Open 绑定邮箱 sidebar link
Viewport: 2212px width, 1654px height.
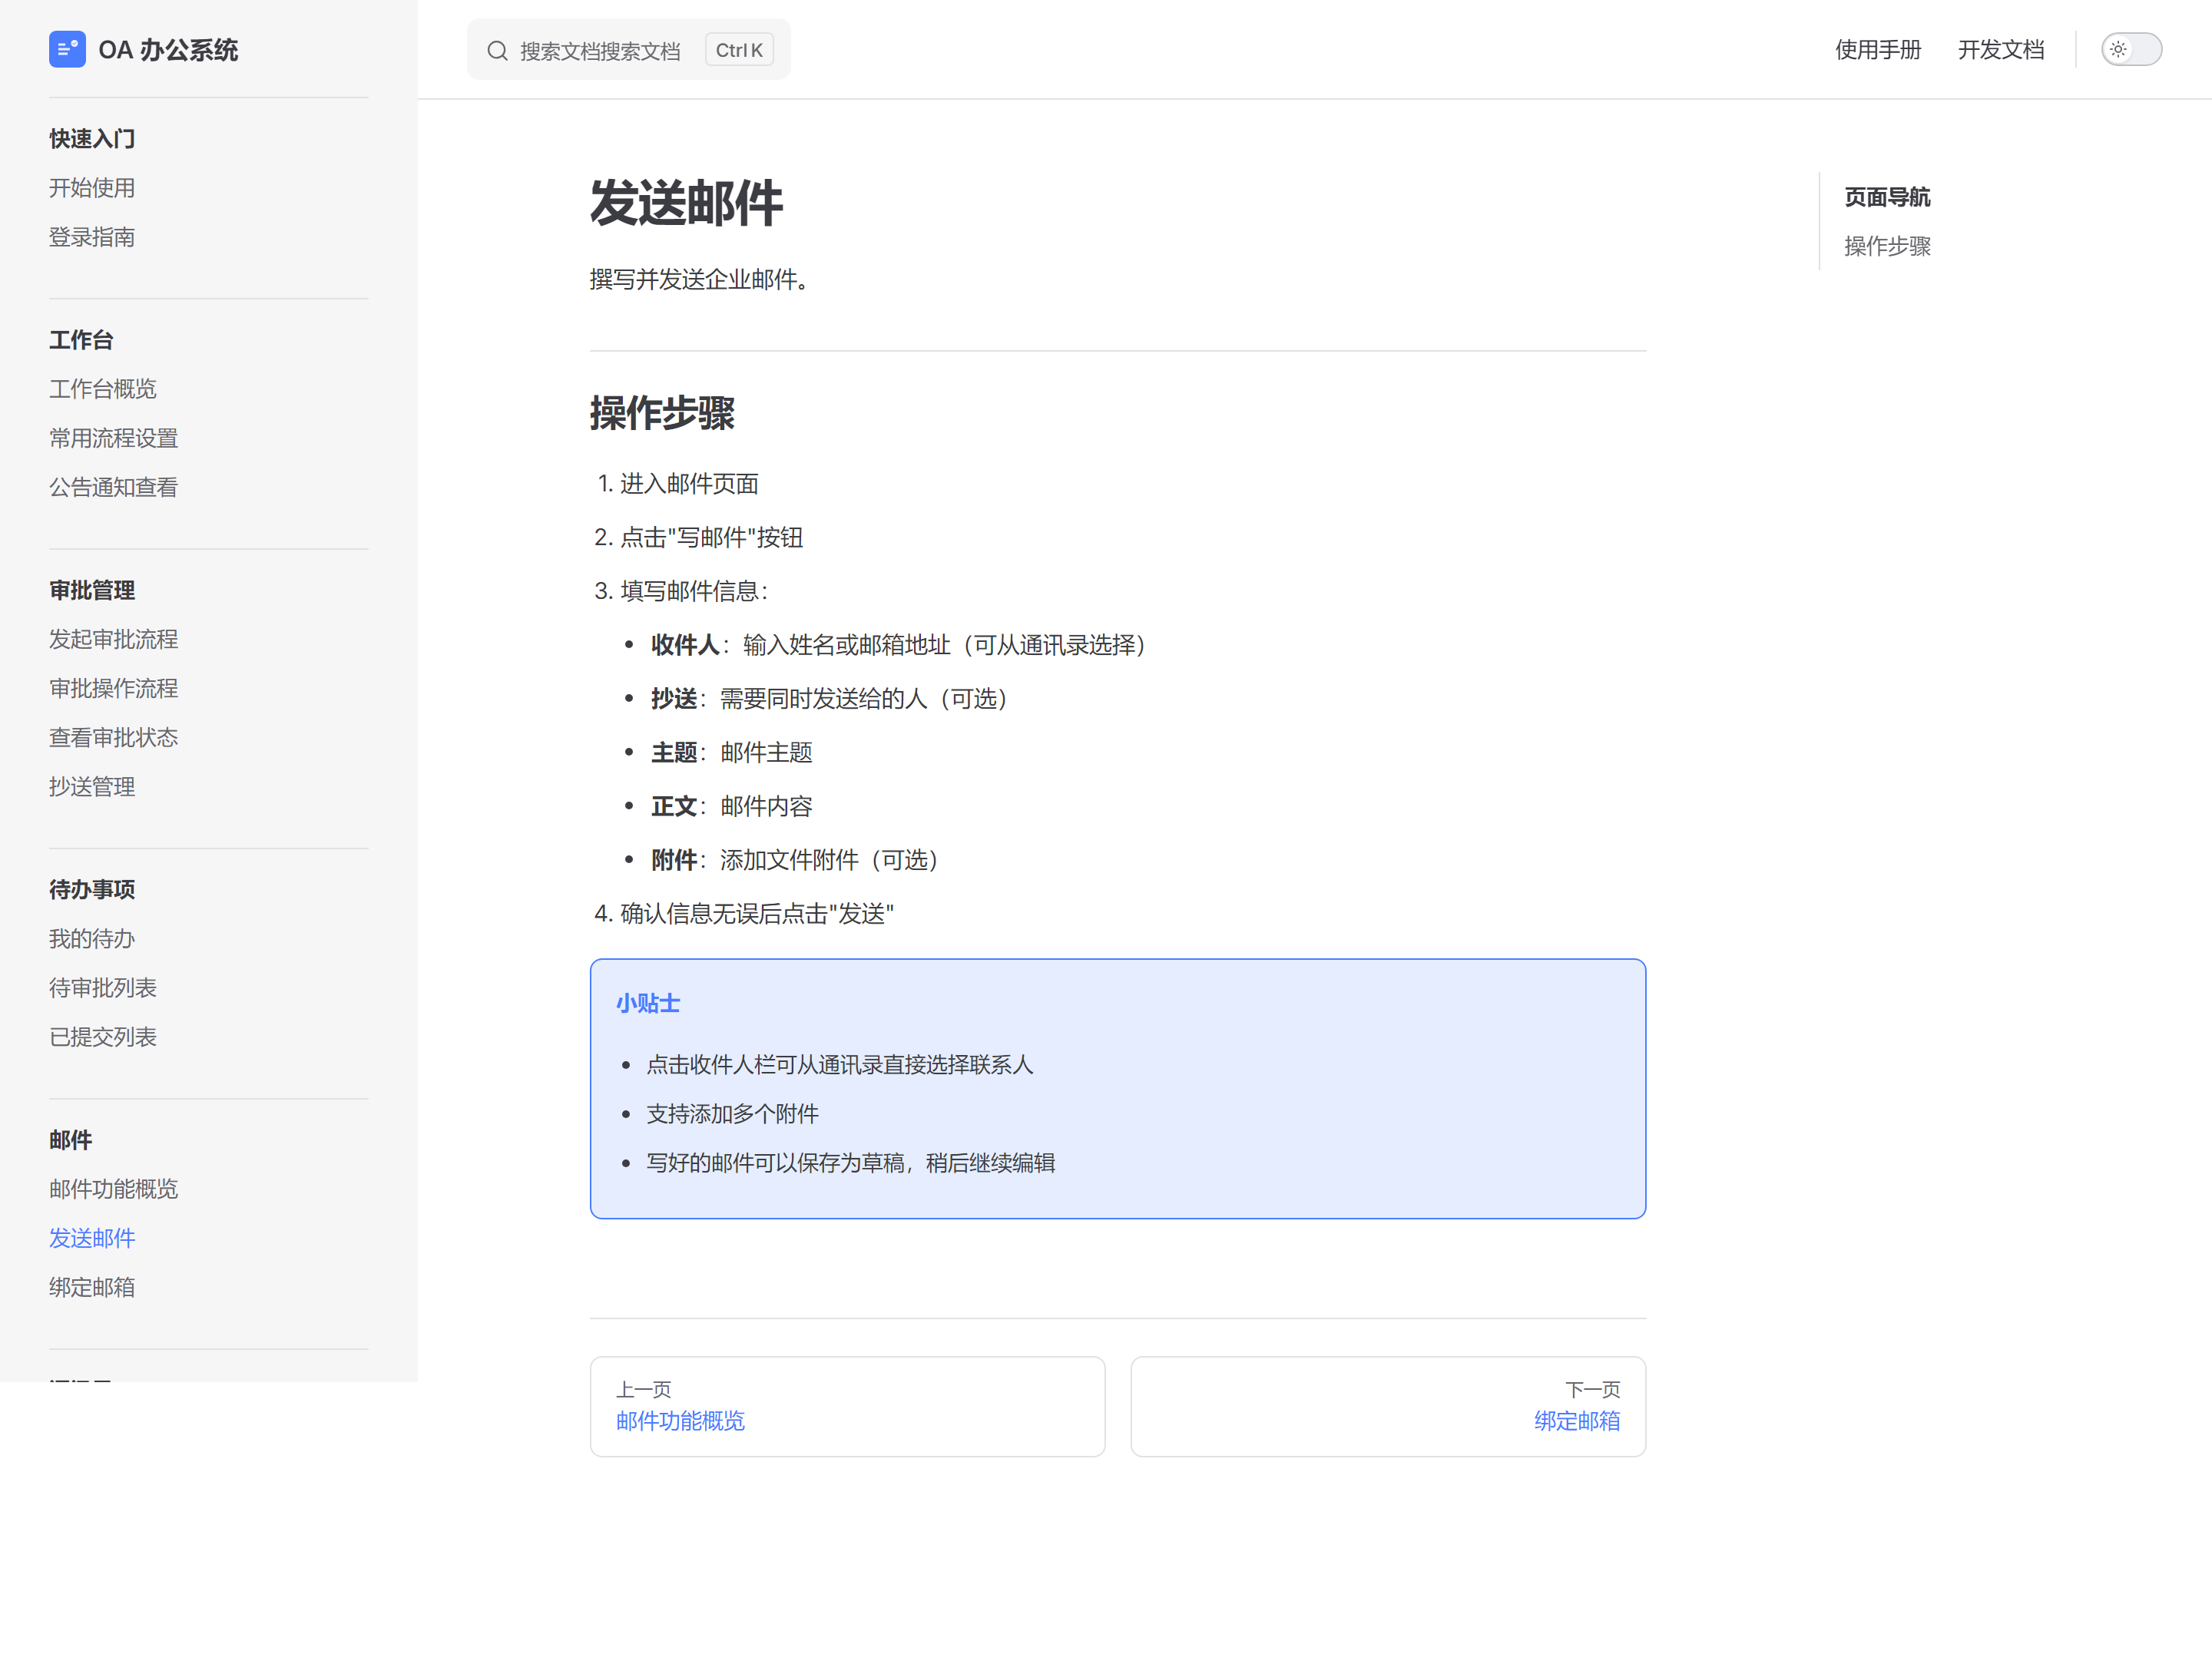pos(92,1287)
